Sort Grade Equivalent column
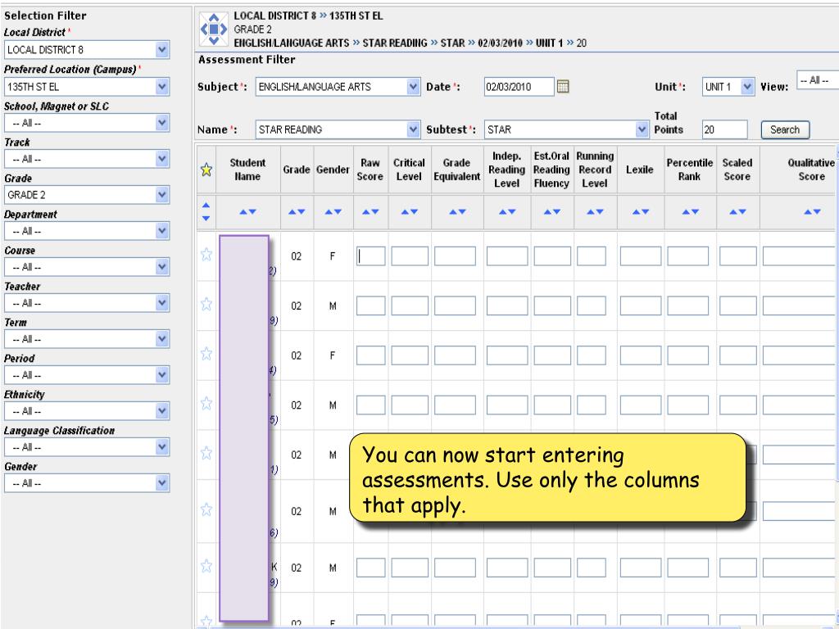Screen dimensions: 839x629 [457, 212]
